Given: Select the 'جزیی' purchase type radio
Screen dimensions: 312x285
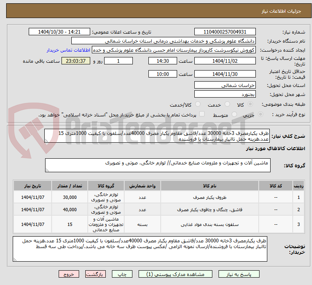Looking at the screenshot, I should pos(260,114).
